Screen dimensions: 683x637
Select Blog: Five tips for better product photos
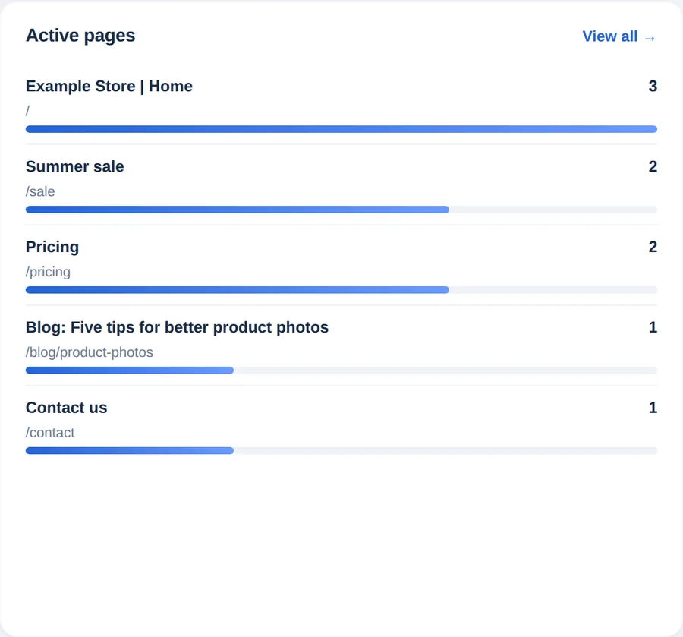[x=177, y=327]
